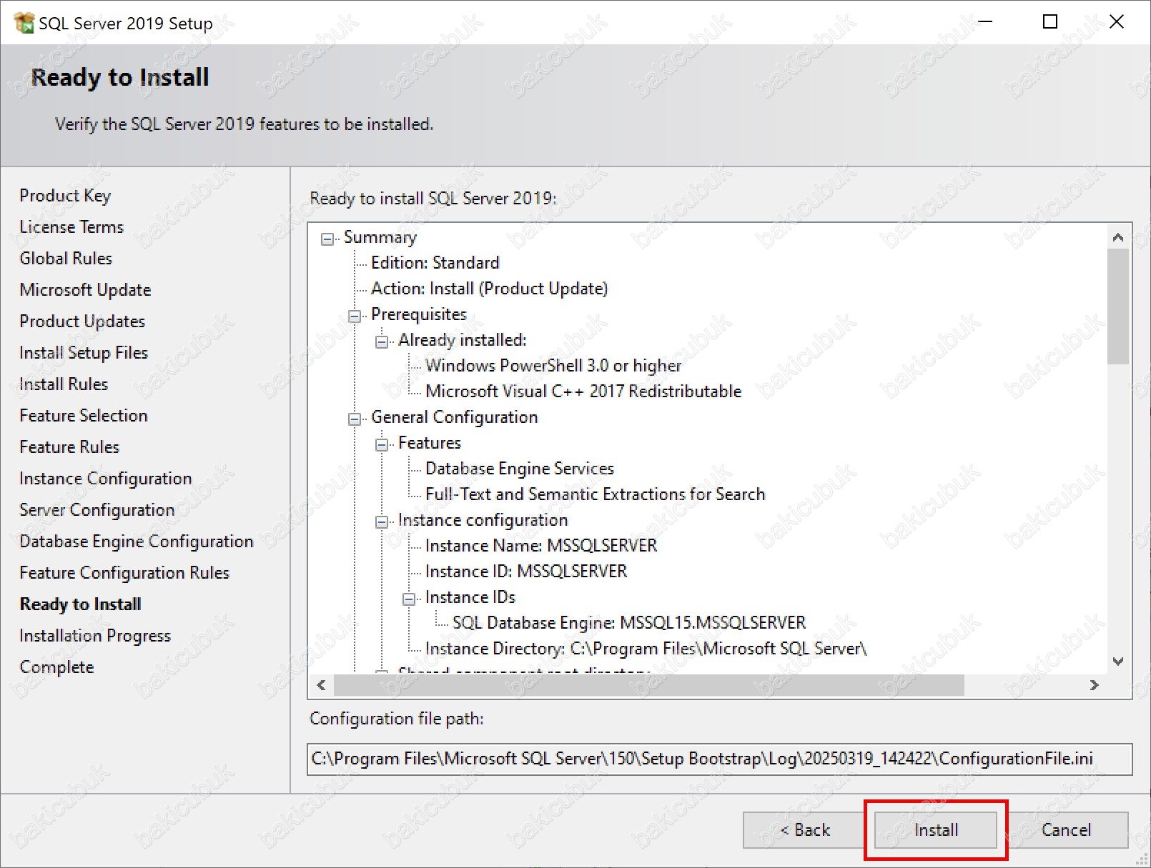
Task: Click the SQL Server Setup title bar icon
Action: pos(24,23)
